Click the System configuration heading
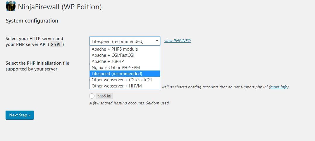Viewport: 315px width, 141px height. (x=32, y=21)
